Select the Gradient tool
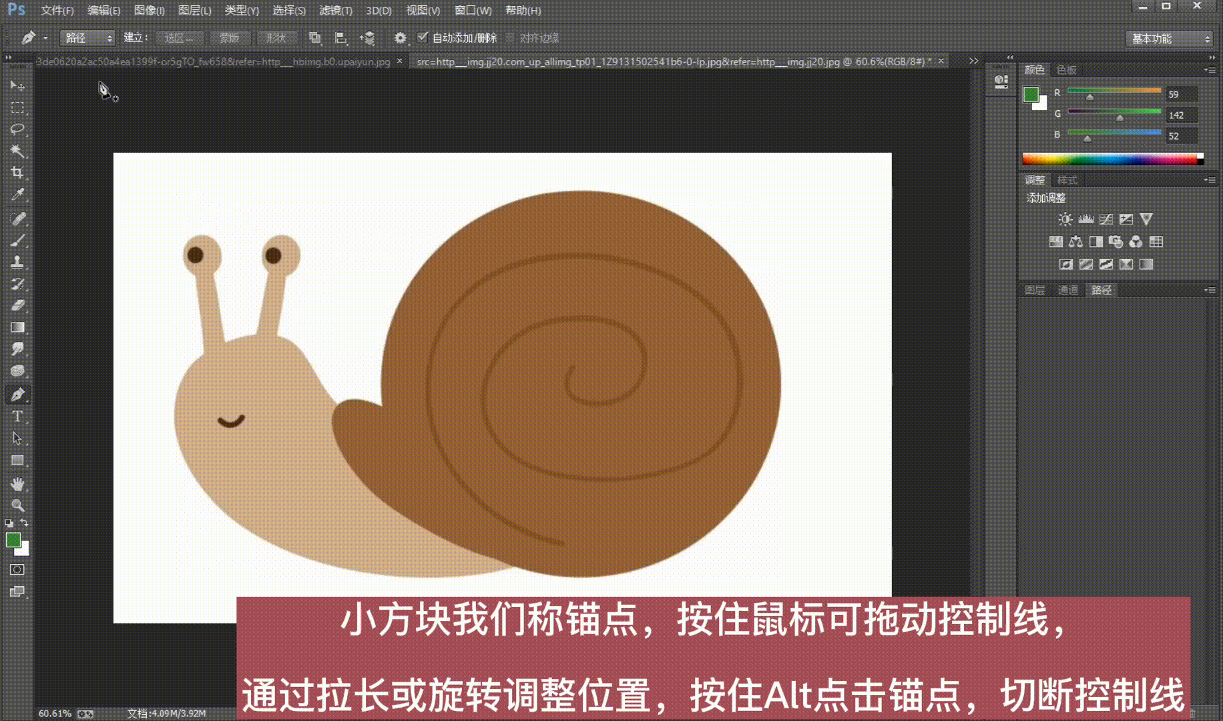Screen dimensions: 1223x721 [x=17, y=327]
